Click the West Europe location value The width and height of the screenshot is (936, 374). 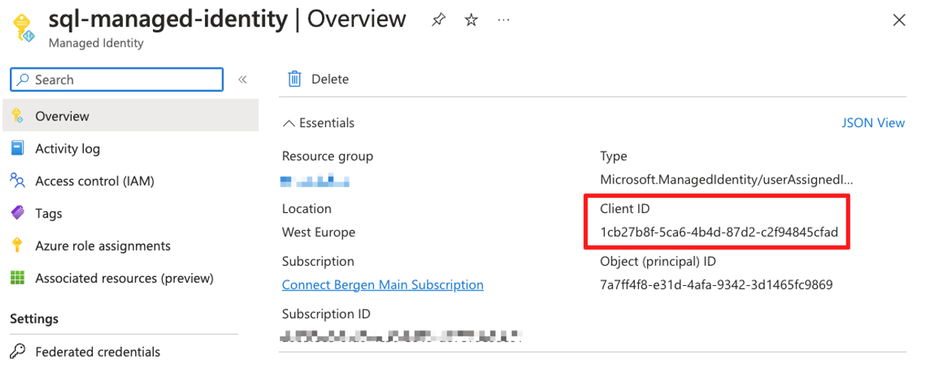(318, 232)
